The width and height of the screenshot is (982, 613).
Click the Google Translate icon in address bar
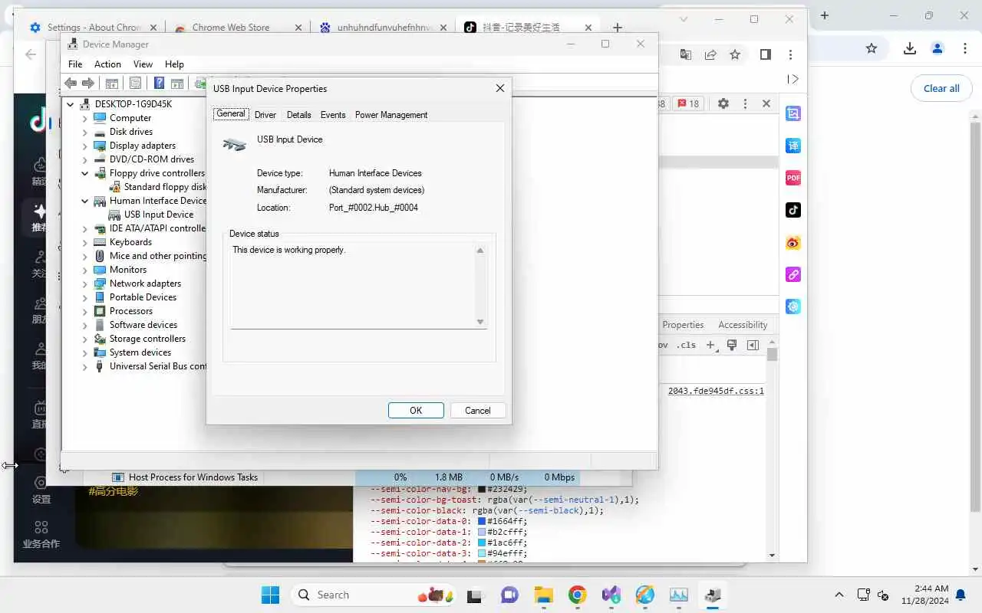click(686, 54)
